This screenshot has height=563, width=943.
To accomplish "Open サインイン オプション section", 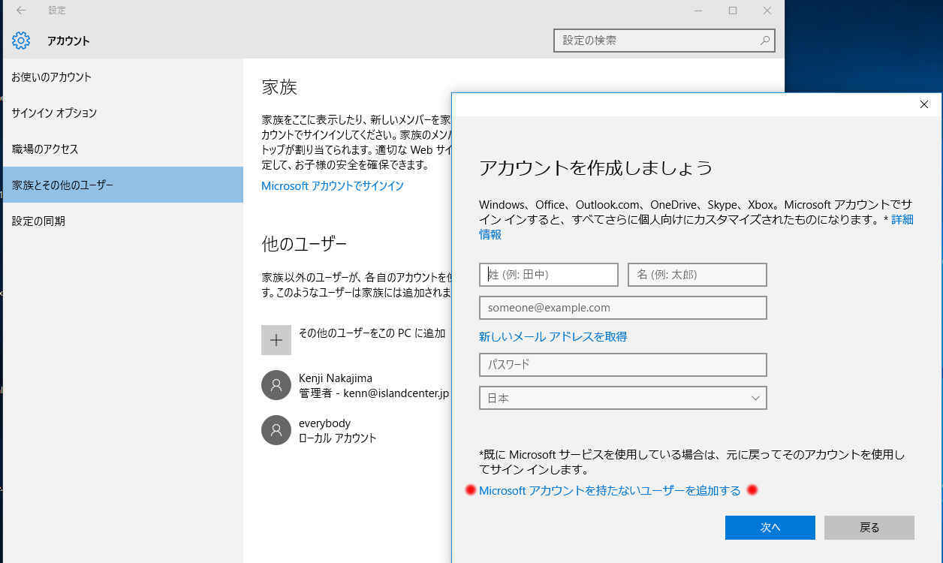I will pos(122,113).
